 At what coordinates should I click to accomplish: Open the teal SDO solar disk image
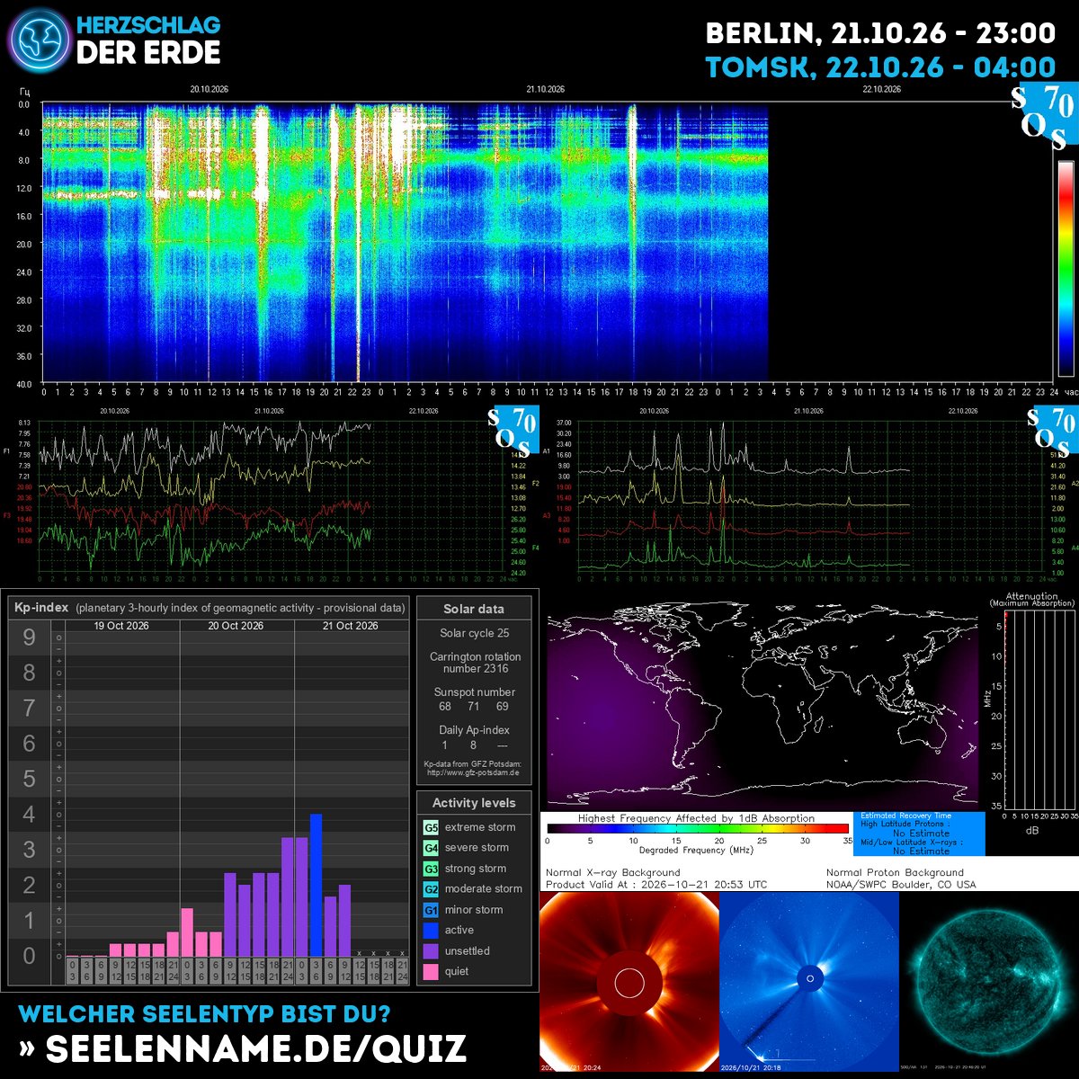[989, 981]
